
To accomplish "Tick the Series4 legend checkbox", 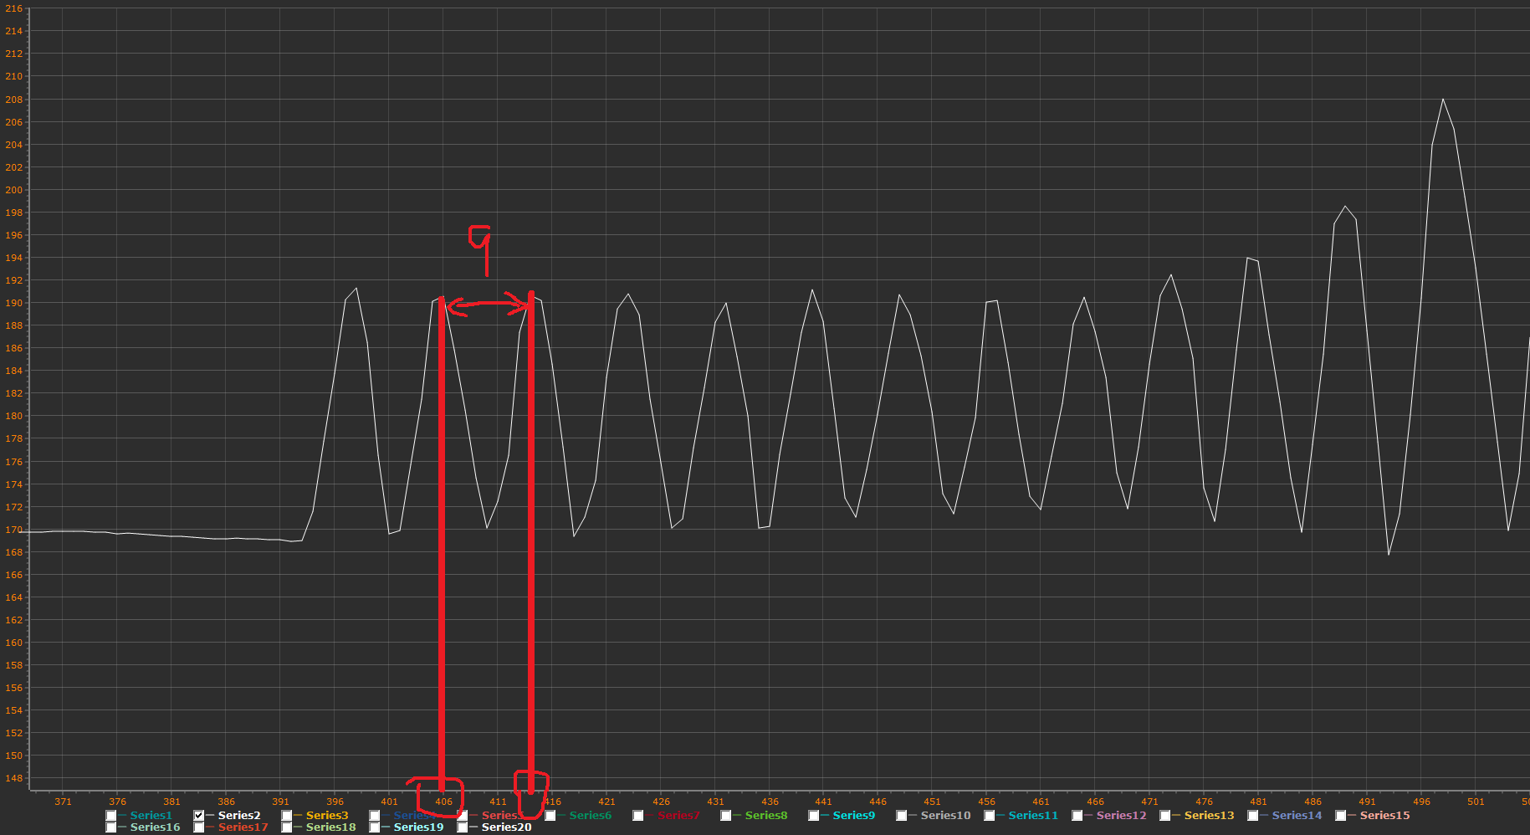I will point(375,816).
